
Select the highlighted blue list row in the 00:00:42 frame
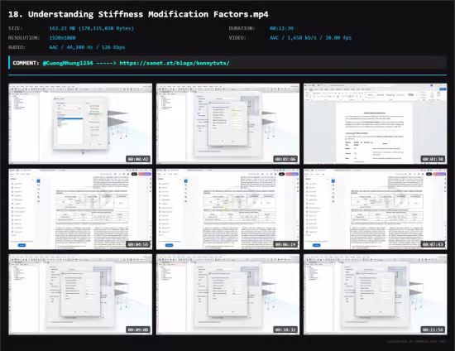coord(70,118)
